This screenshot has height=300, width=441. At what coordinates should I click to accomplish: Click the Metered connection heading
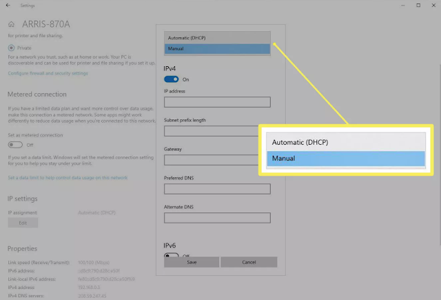[x=37, y=94]
